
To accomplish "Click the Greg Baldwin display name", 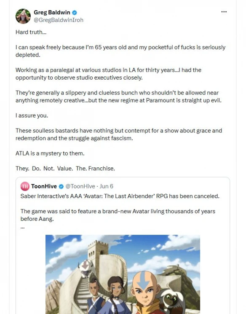I will tap(52, 12).
